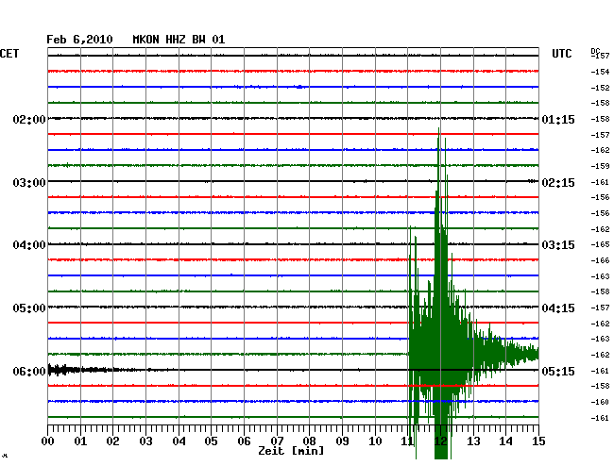The height and width of the screenshot is (466, 614).
Task: Pick minute tick label '15' on the Zeit axis
Action: tap(538, 441)
